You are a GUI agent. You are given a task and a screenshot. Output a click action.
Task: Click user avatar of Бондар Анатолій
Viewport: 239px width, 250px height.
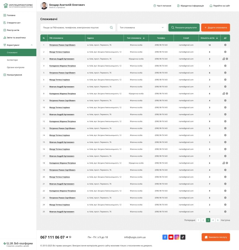click(44, 6)
